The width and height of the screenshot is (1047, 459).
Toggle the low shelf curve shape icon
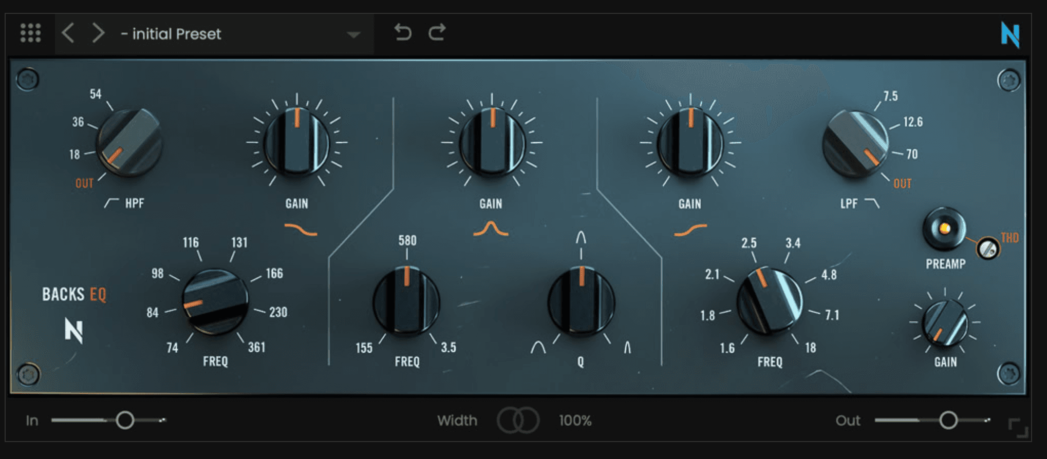301,229
